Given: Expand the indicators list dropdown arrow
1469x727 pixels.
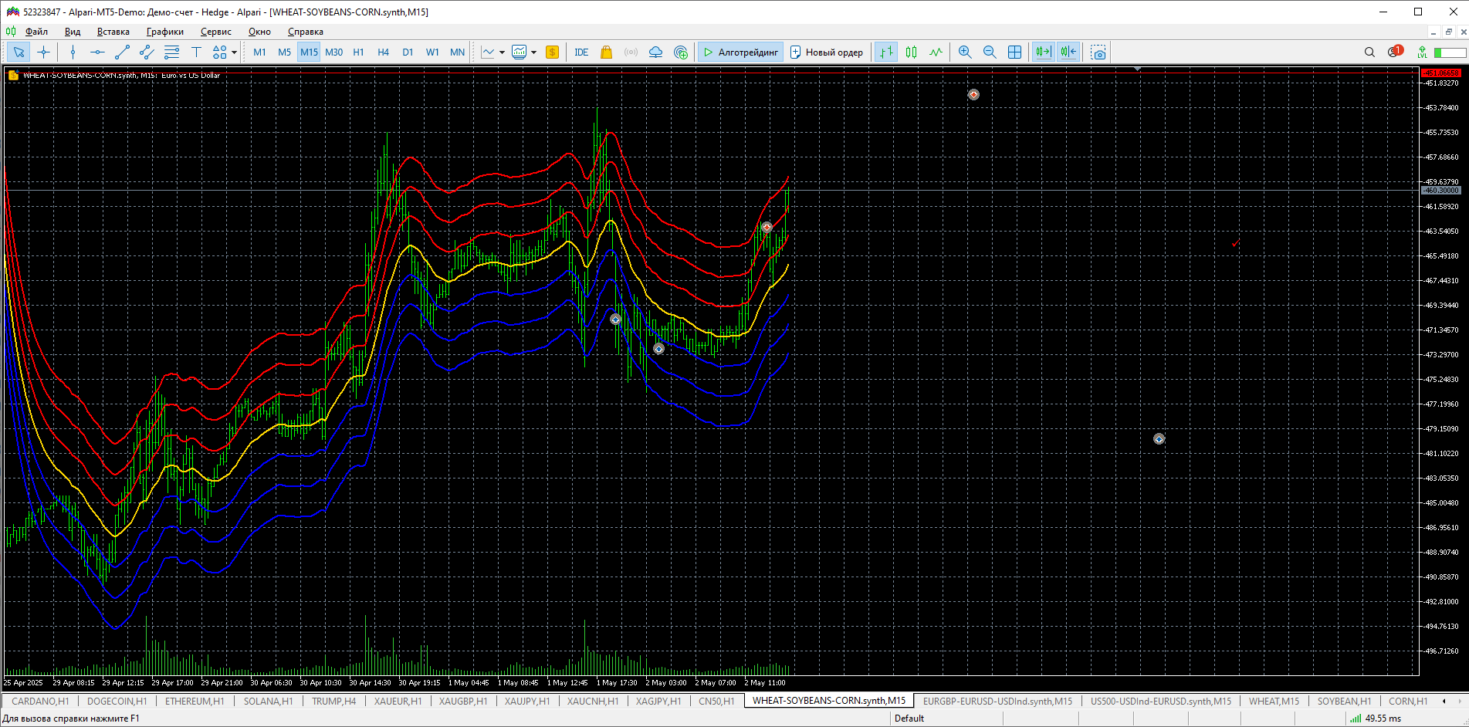Looking at the screenshot, I should coord(533,52).
